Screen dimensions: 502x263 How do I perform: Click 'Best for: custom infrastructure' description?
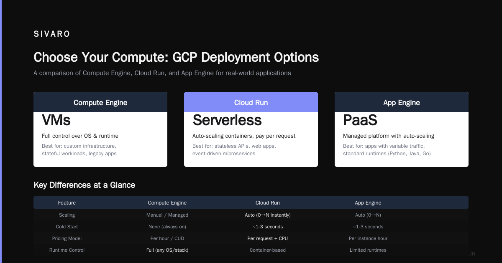point(79,150)
